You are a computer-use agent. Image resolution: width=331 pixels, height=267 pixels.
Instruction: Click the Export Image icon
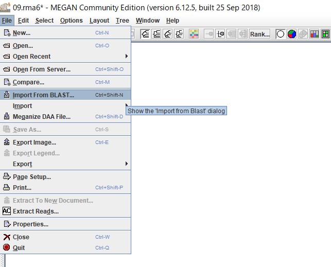pos(7,142)
